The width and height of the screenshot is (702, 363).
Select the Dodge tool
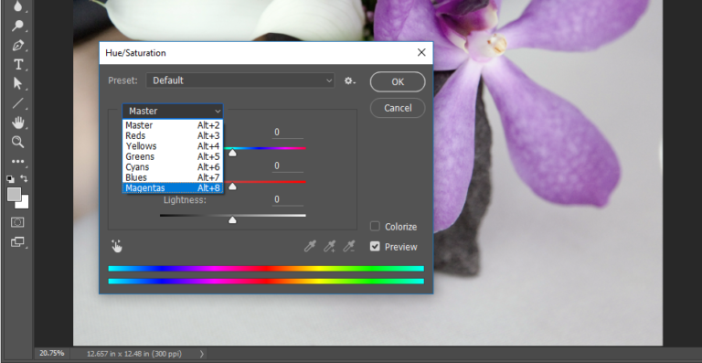tap(17, 26)
